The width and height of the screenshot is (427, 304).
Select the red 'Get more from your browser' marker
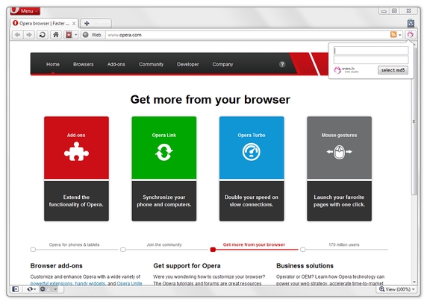(213, 250)
